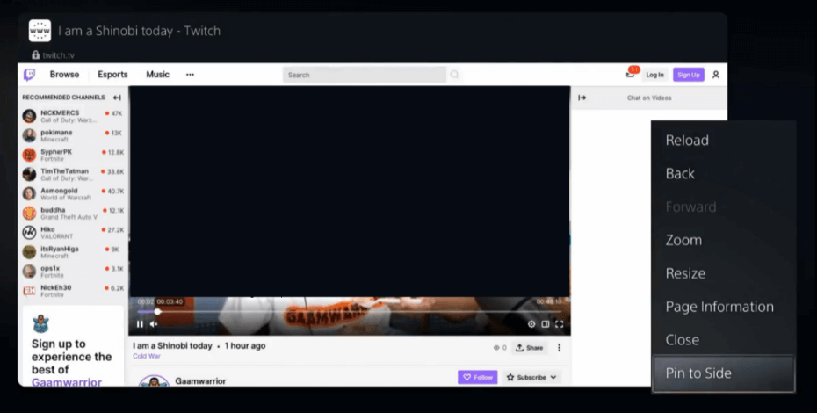
Task: Click the Gaamwarrior avatar thumbnail
Action: 155,380
